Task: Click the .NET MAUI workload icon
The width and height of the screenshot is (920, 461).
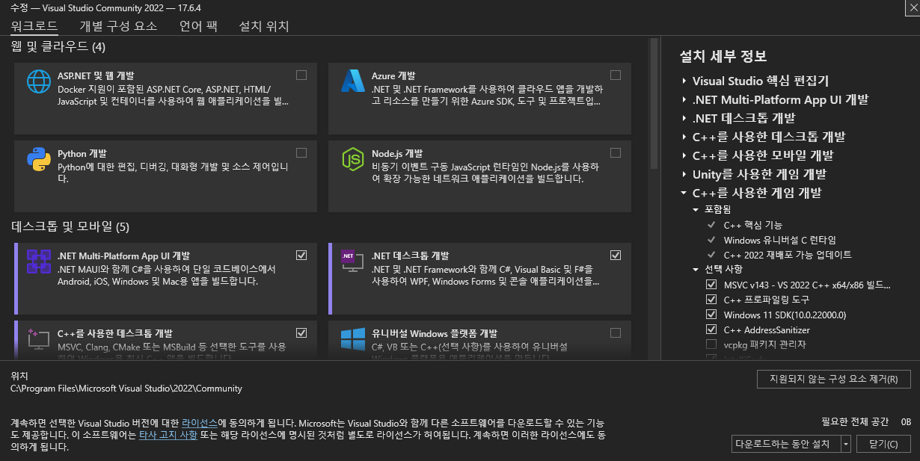Action: [38, 261]
